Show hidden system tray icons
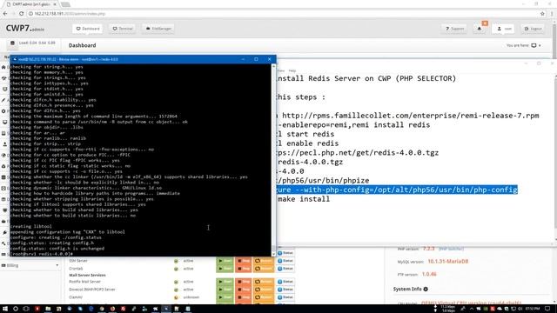Screen dimensions: 557x313 click(472, 309)
